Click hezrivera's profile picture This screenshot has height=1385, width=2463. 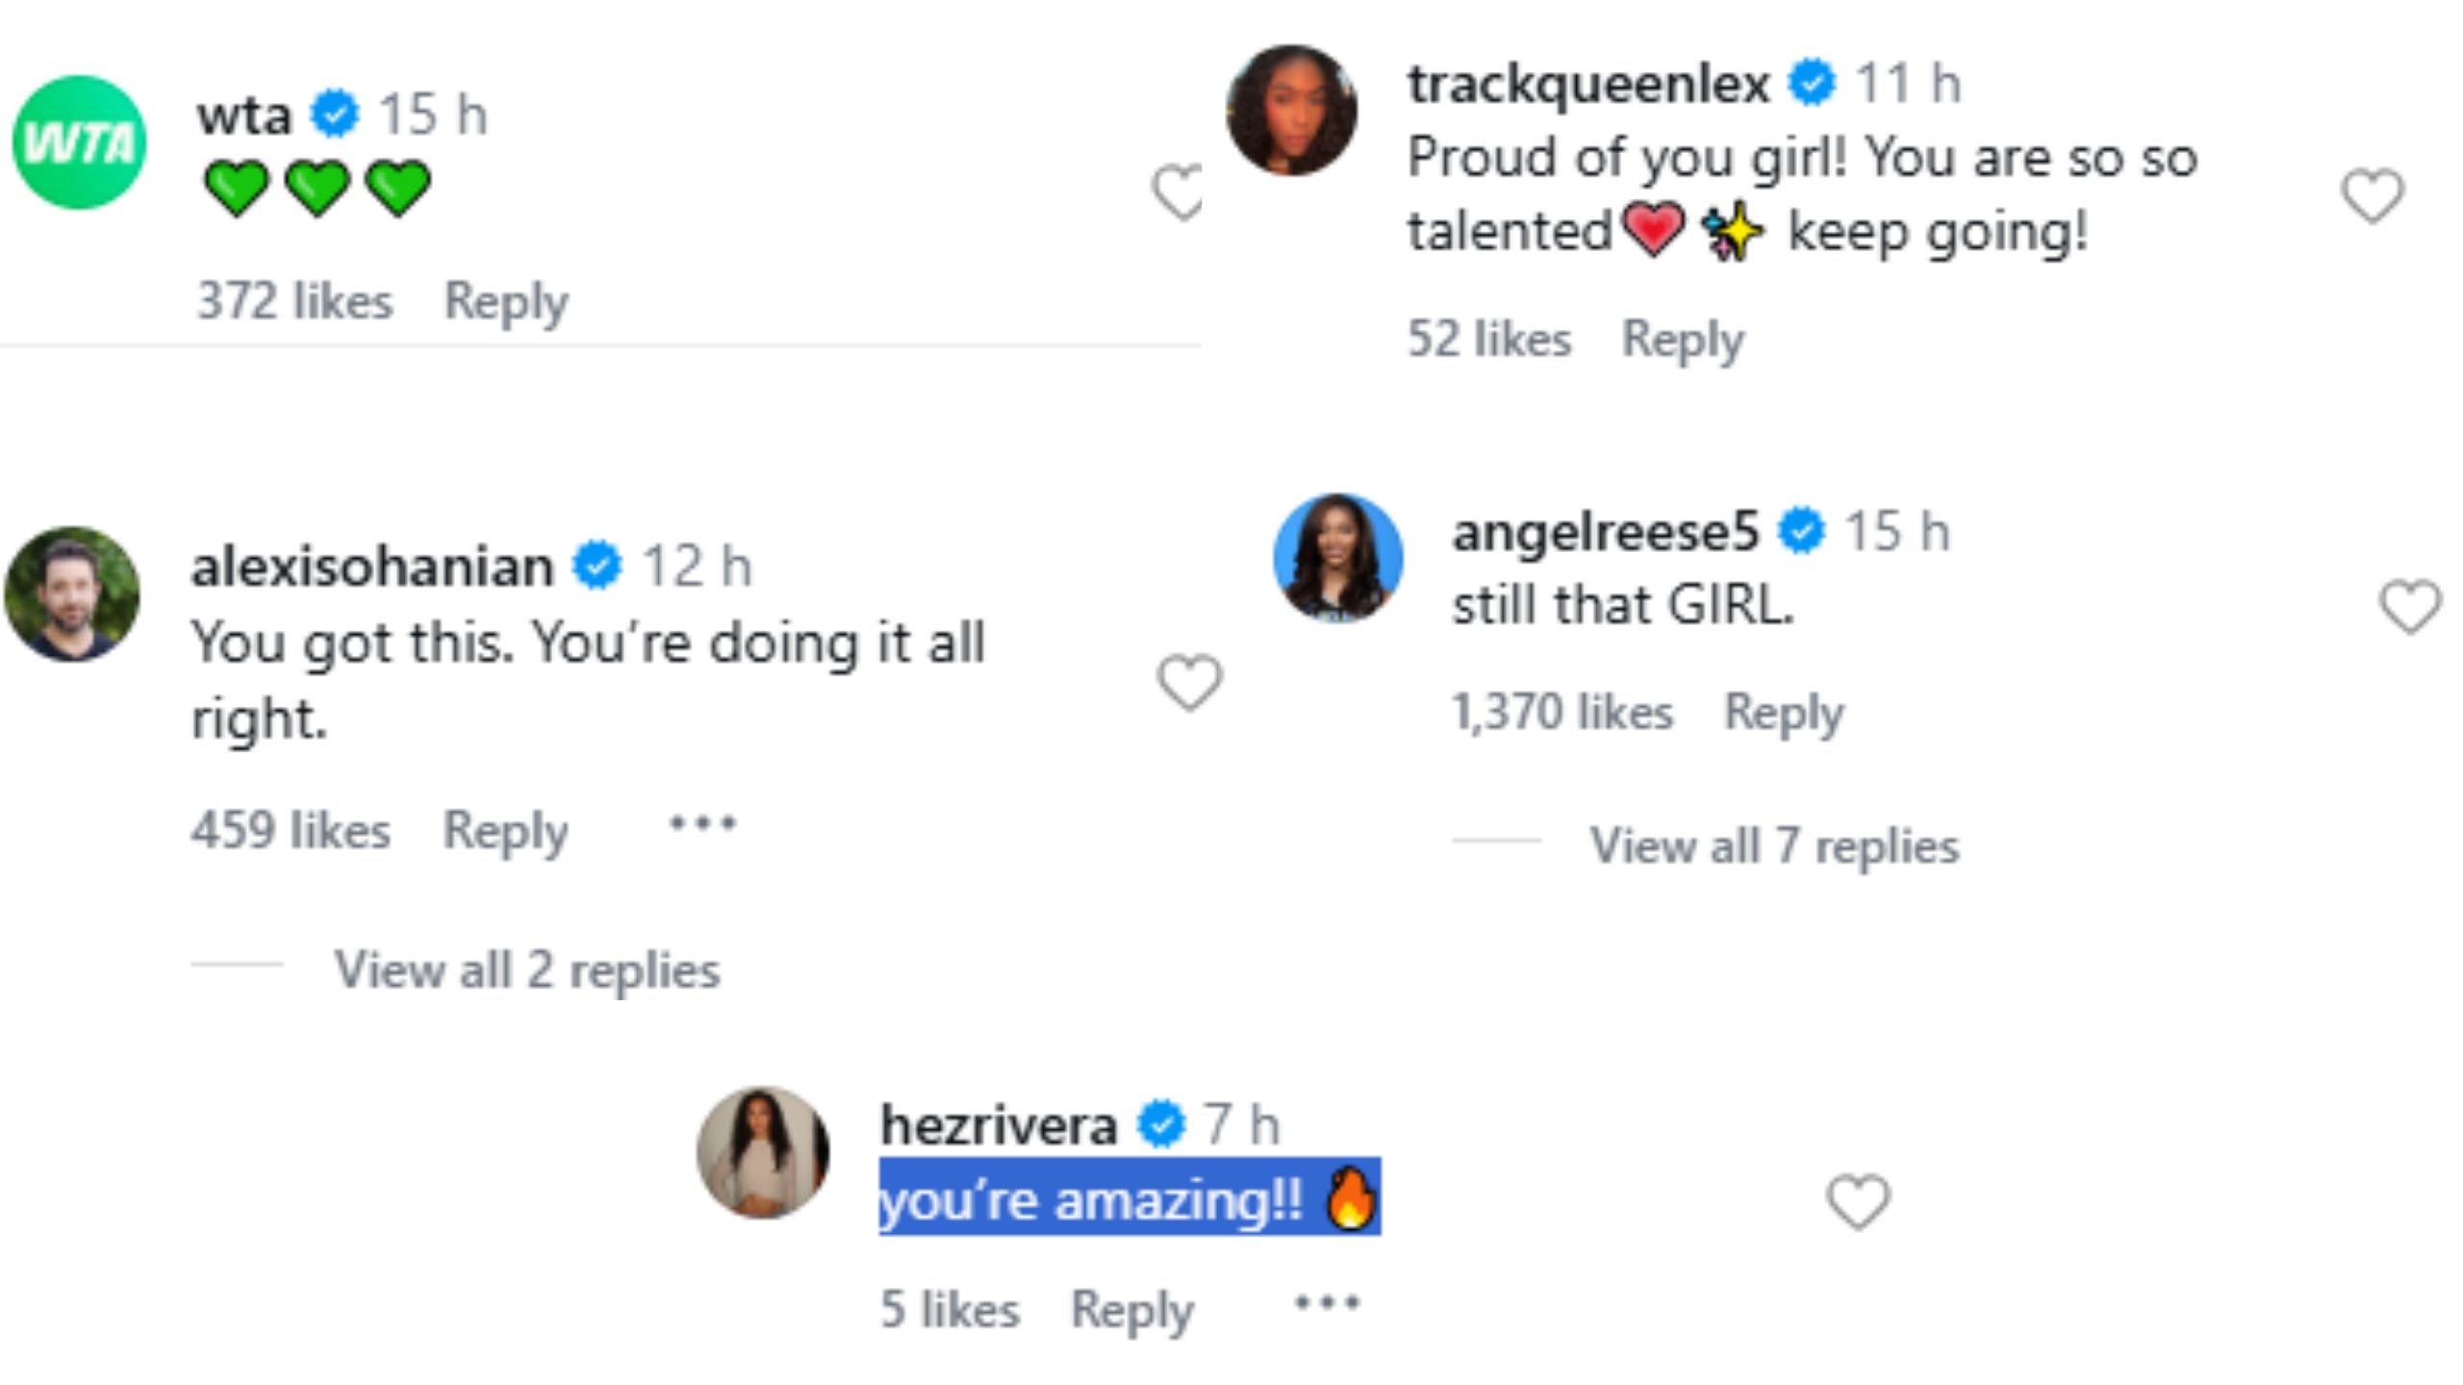pos(763,1152)
